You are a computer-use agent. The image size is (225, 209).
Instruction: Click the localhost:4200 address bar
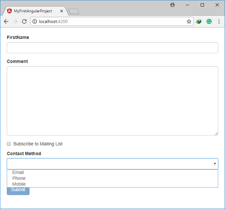tap(112, 22)
